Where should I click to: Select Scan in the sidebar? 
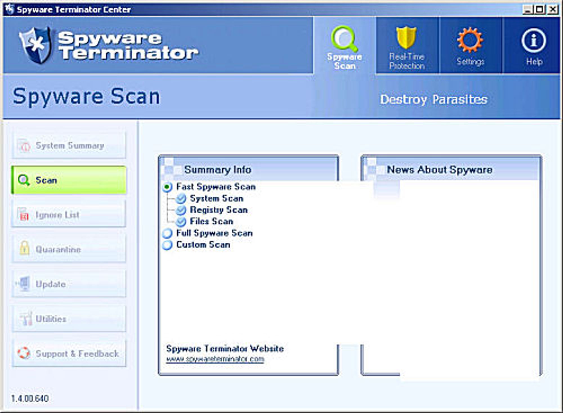69,180
